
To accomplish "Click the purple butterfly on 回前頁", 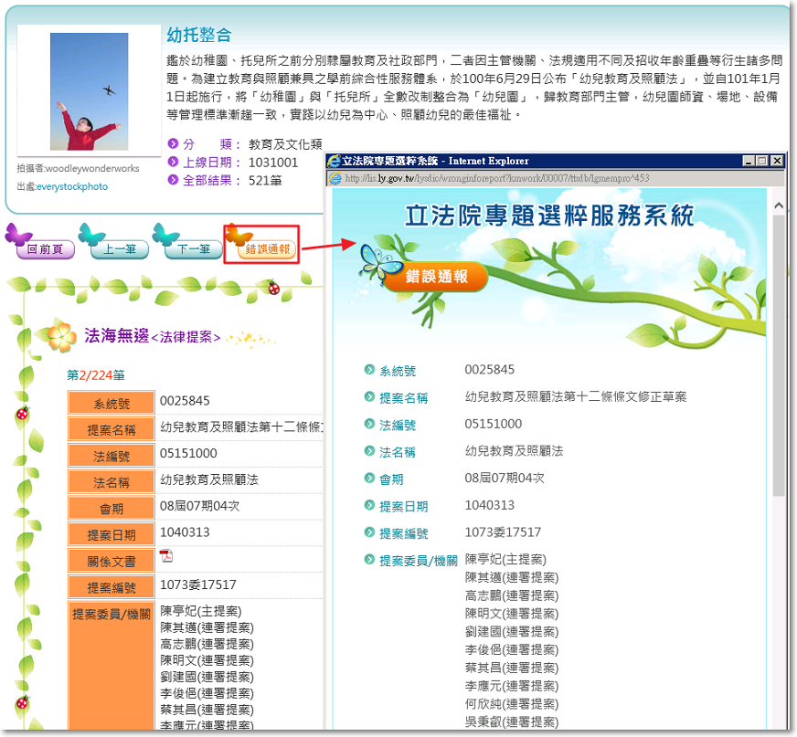I will pos(18,235).
